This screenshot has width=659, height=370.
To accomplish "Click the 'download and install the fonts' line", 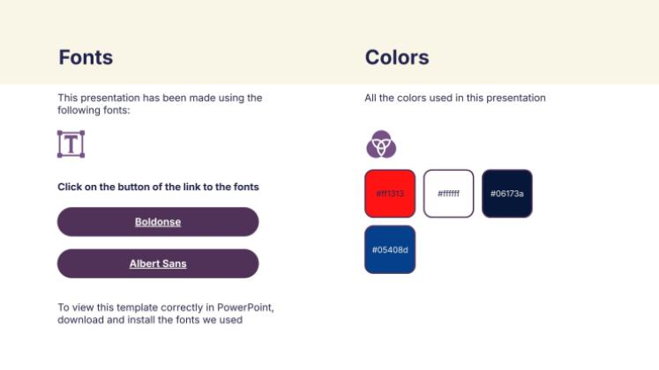I will tap(150, 320).
